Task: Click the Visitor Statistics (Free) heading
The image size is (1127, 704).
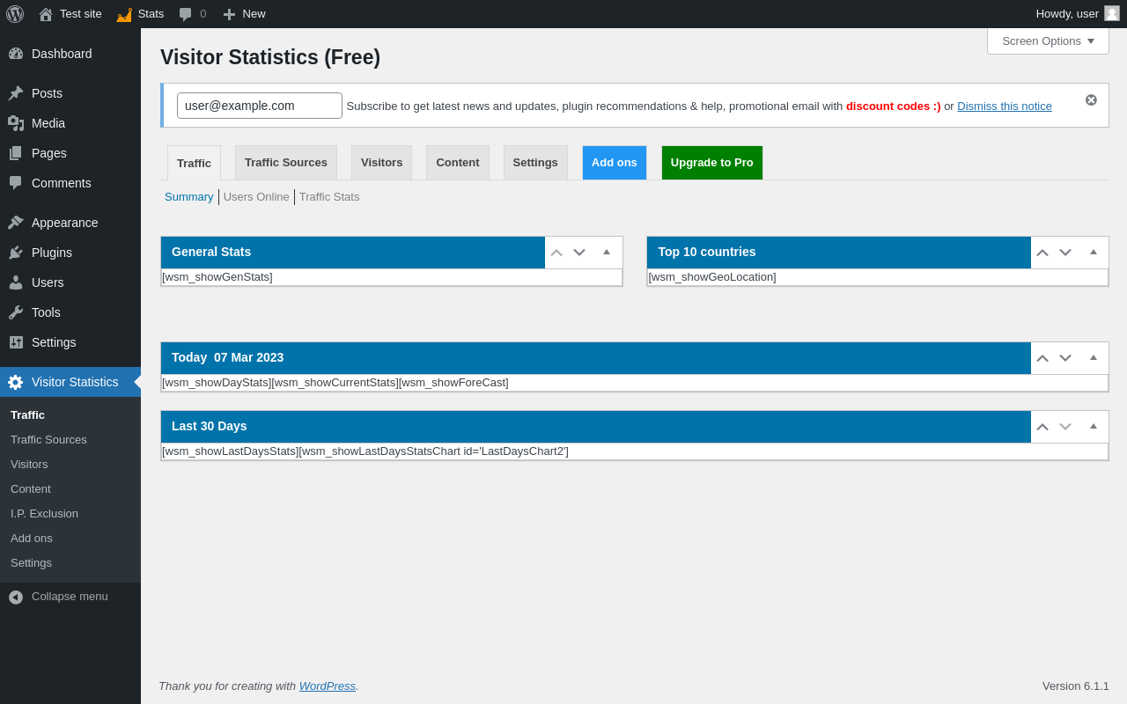Action: 270,58
